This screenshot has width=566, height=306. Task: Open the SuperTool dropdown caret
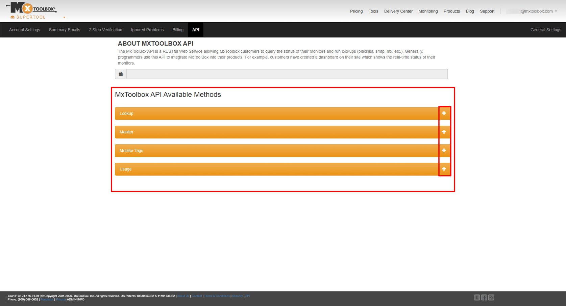(x=64, y=17)
